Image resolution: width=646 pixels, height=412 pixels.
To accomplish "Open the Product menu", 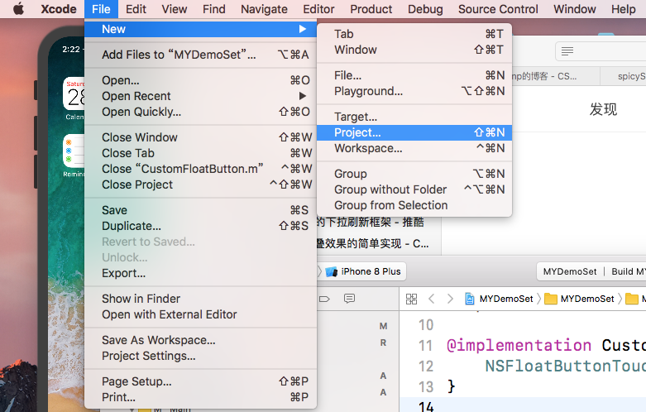I will pyautogui.click(x=371, y=8).
